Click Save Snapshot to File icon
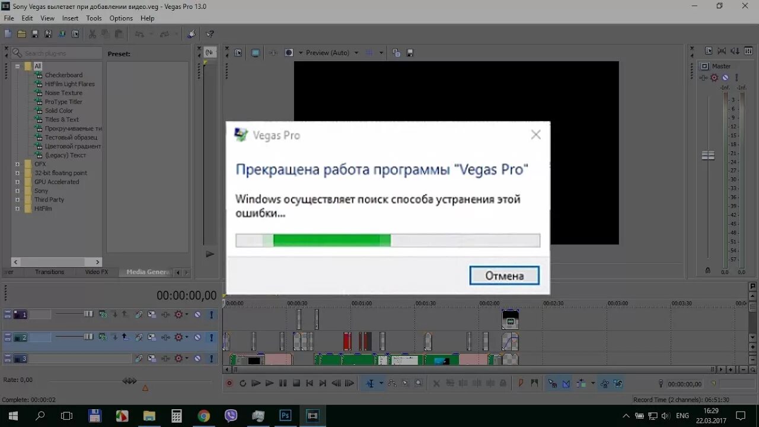The width and height of the screenshot is (759, 427). (x=410, y=53)
